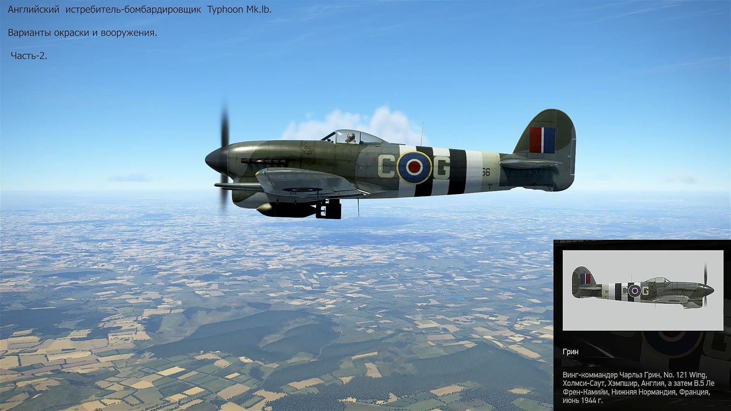
Task: Click the roundel in the preview thumbnail
Action: [x=634, y=291]
